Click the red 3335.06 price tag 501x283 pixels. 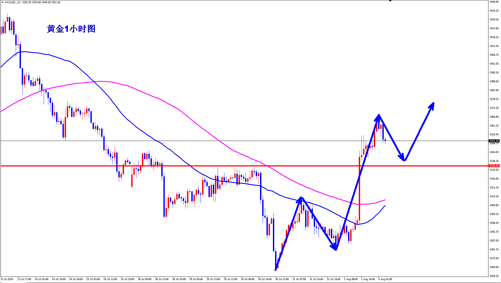pos(494,166)
